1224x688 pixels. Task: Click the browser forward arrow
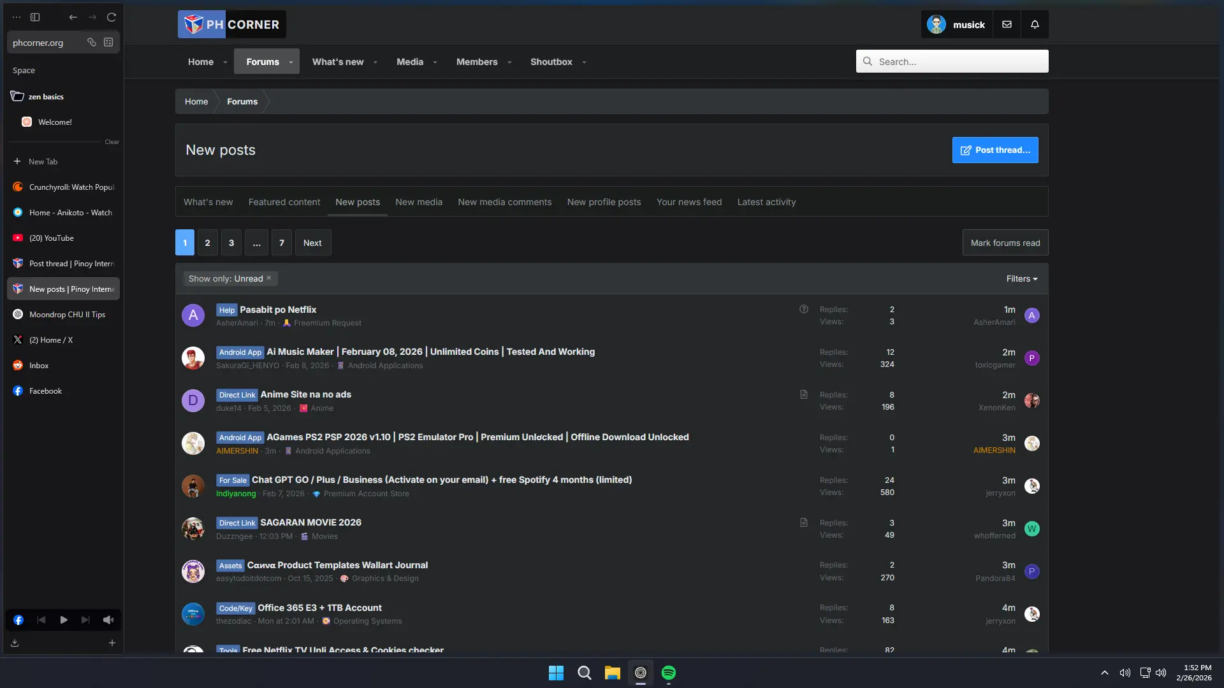pyautogui.click(x=92, y=17)
